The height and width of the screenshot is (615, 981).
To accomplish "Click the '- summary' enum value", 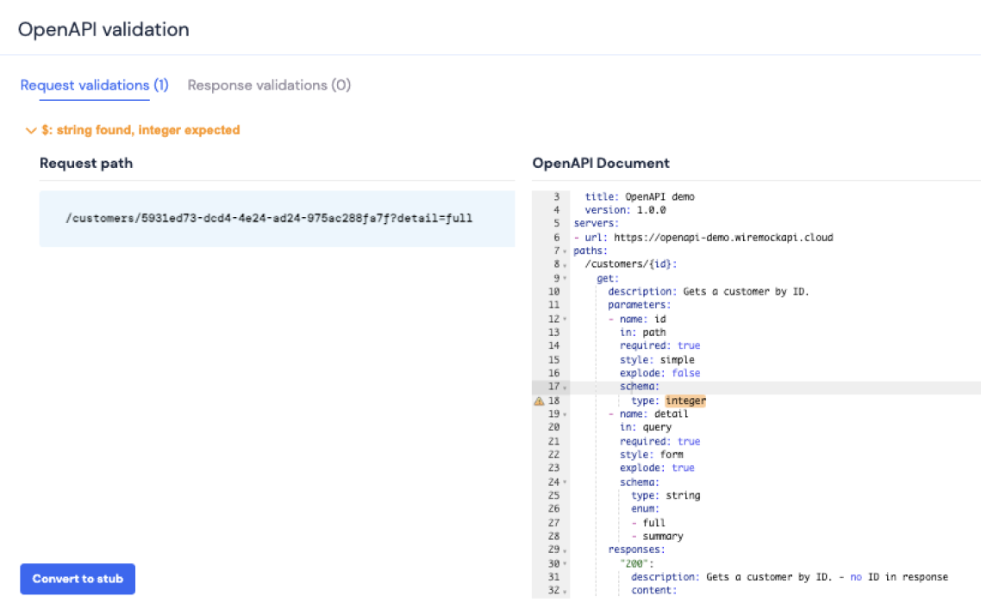I will (x=657, y=537).
